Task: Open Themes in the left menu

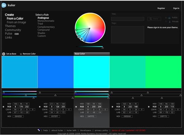Action: click(x=10, y=26)
